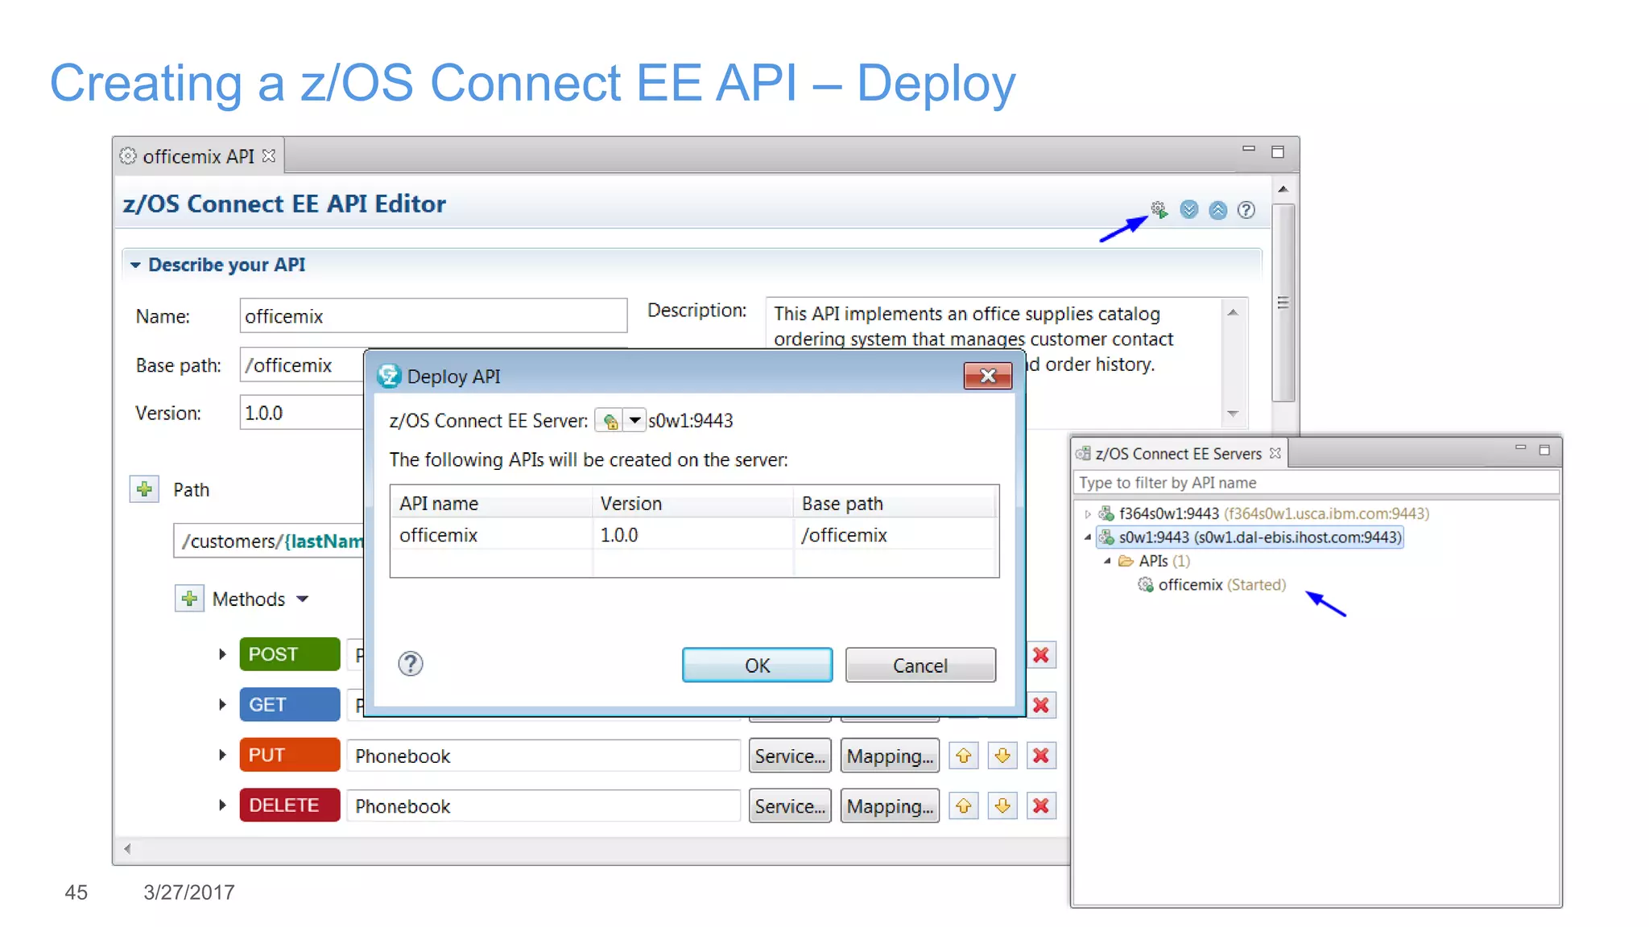Image resolution: width=1649 pixels, height=927 pixels.
Task: Delete the PUT Phonebook method
Action: point(1041,756)
